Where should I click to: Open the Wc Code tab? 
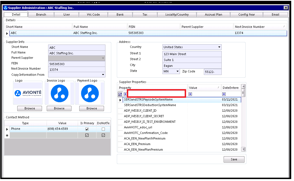coord(93,15)
